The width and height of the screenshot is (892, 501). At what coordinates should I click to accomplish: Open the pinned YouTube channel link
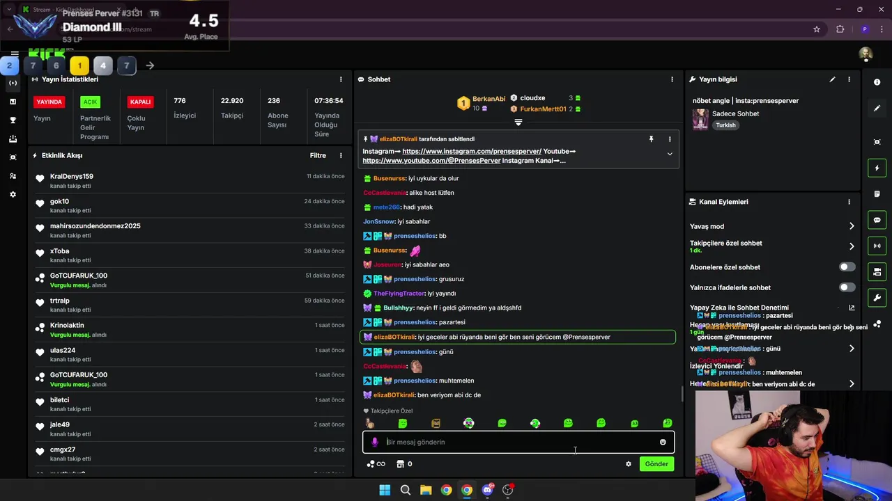[431, 161]
